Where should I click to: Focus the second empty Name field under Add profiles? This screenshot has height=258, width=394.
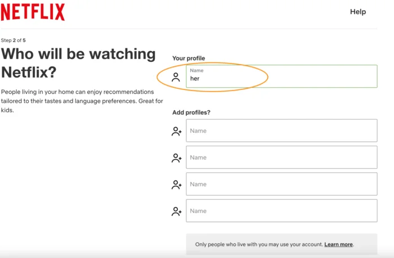(x=281, y=157)
